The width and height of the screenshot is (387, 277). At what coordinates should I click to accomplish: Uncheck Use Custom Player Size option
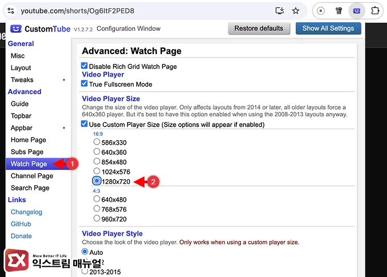(x=85, y=124)
